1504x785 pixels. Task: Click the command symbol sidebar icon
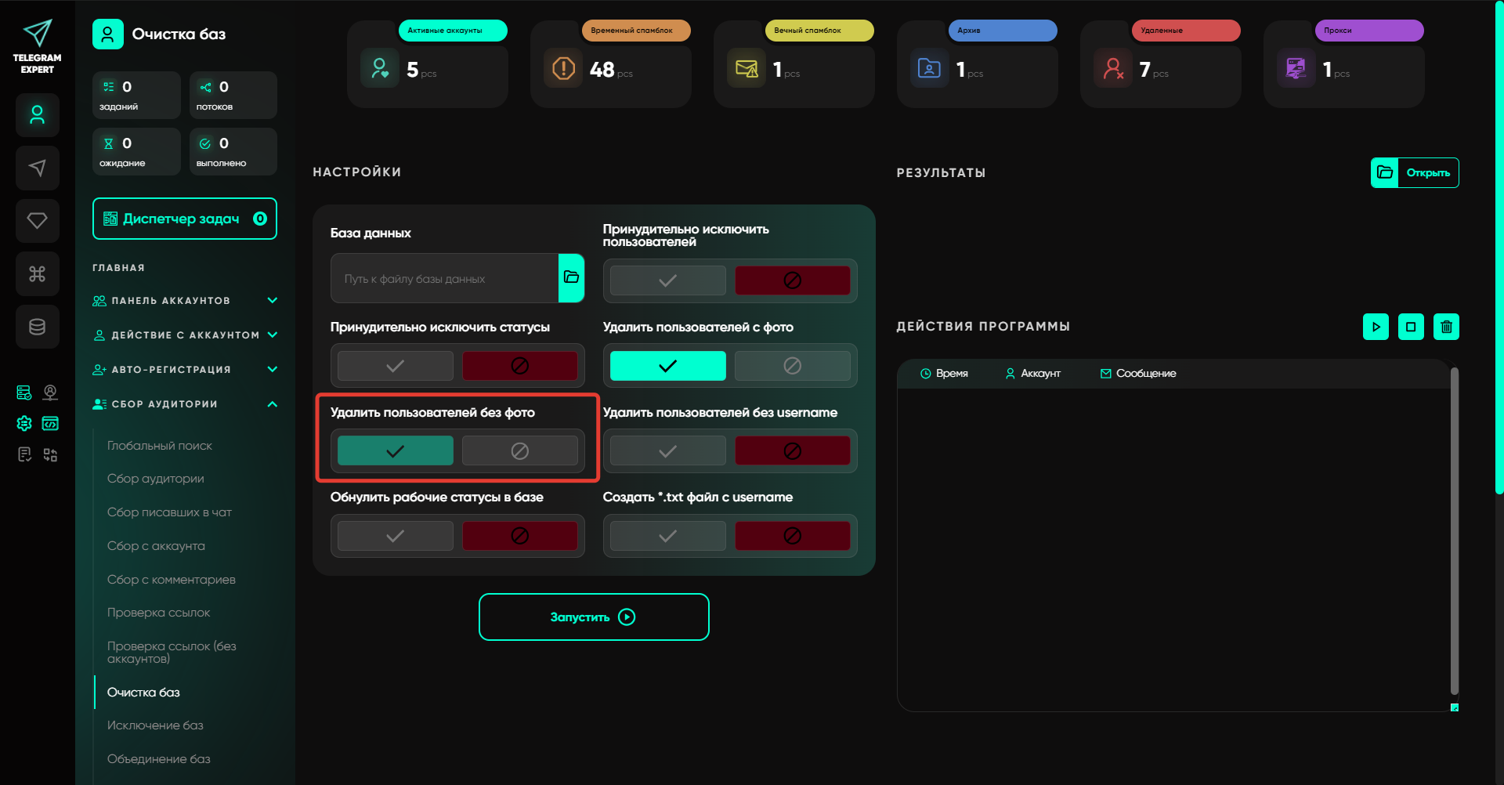37,274
